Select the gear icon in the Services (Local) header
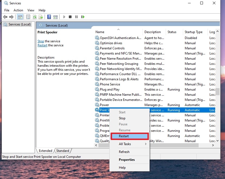 [x=41, y=25]
